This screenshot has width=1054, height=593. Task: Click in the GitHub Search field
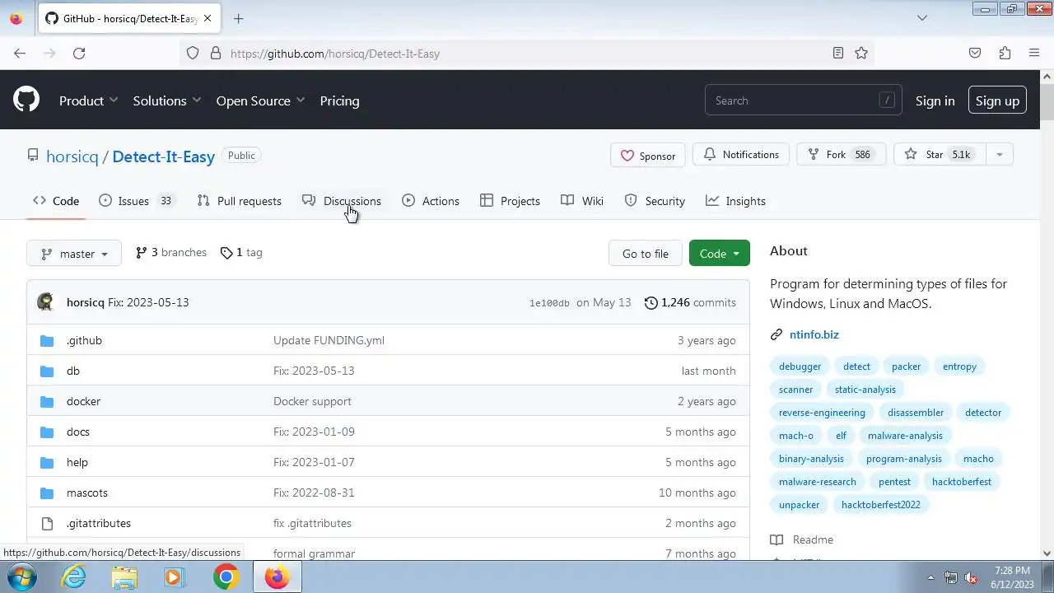[803, 100]
